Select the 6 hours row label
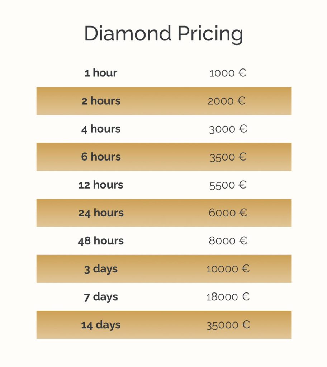The image size is (327, 367). pyautogui.click(x=101, y=157)
